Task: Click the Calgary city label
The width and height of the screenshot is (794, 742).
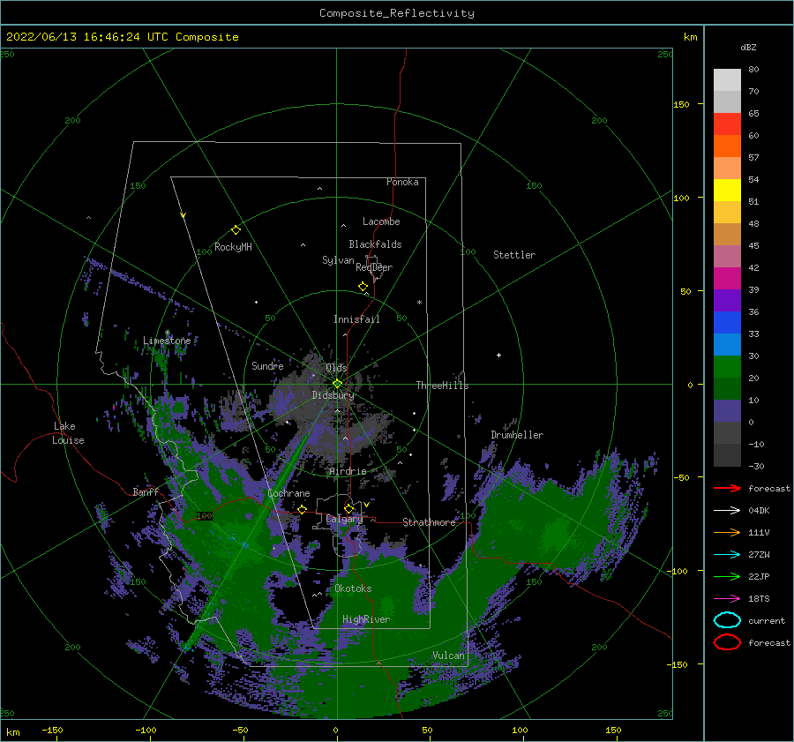Action: tap(344, 519)
